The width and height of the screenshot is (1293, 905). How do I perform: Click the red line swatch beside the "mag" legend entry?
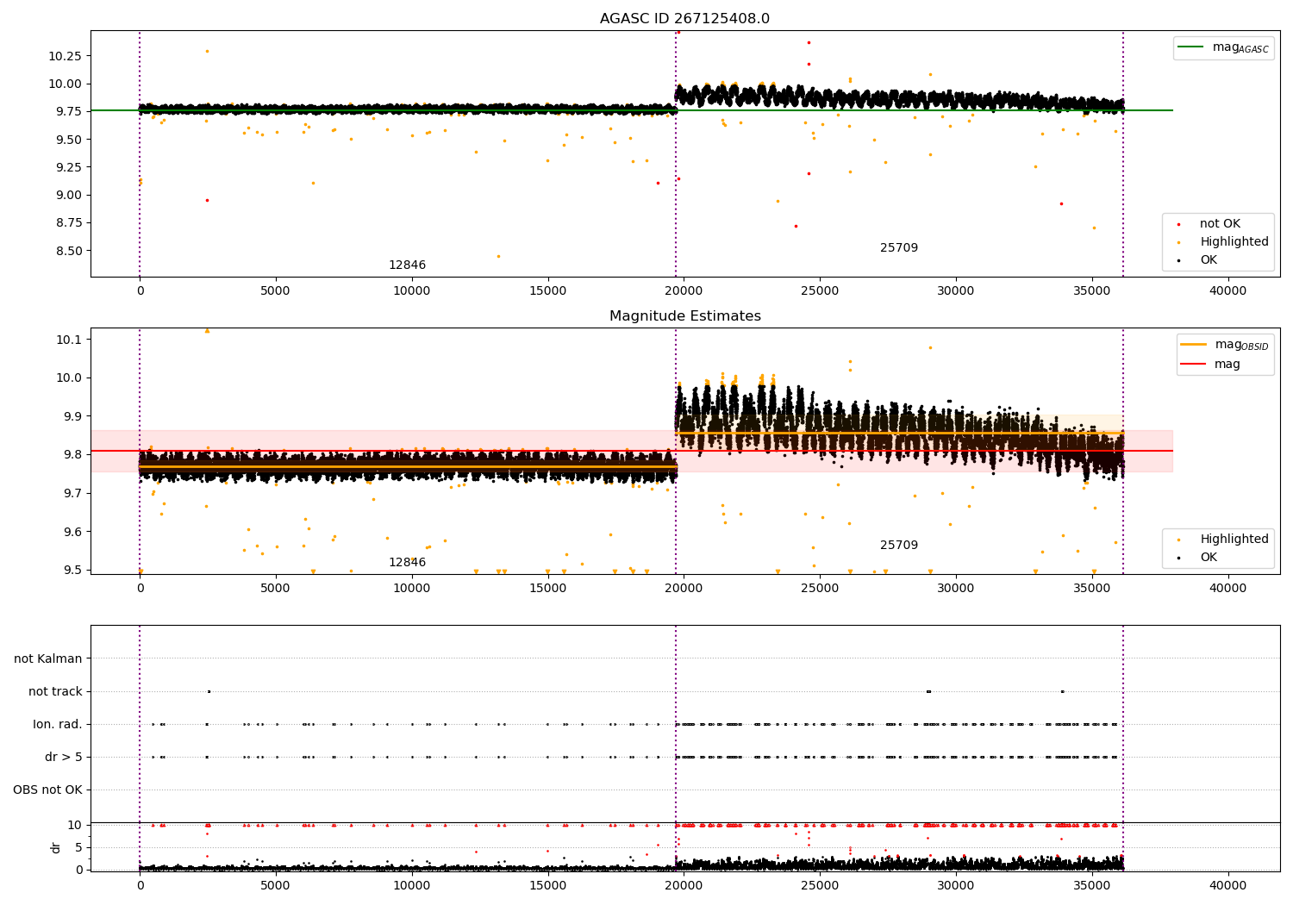(1194, 365)
